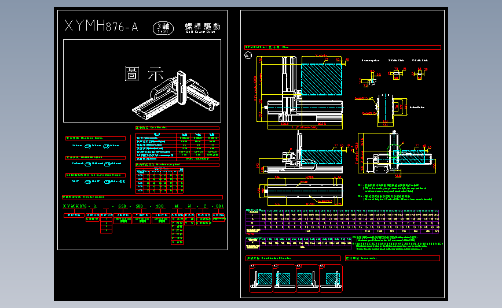The width and height of the screenshot is (502, 308).
Task: Select the fourth combination direction diagram
Action: click(x=331, y=279)
